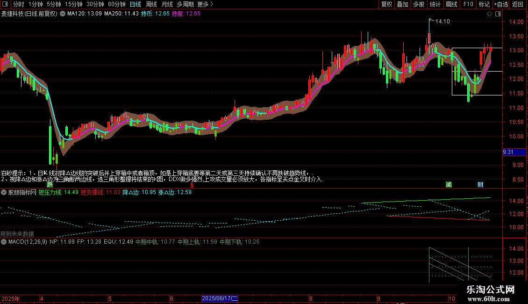This screenshot has width=528, height=304.
Task: Click the month 8 tick on the time axis
Action: (x=311, y=298)
